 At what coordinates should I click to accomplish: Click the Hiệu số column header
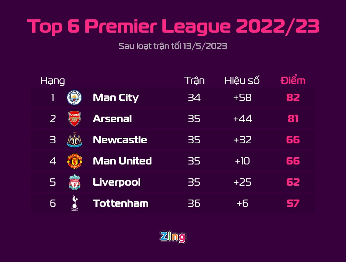coord(242,81)
